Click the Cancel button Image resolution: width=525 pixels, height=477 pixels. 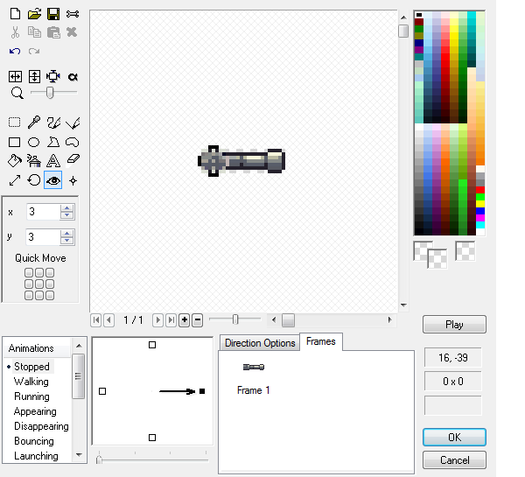click(454, 459)
